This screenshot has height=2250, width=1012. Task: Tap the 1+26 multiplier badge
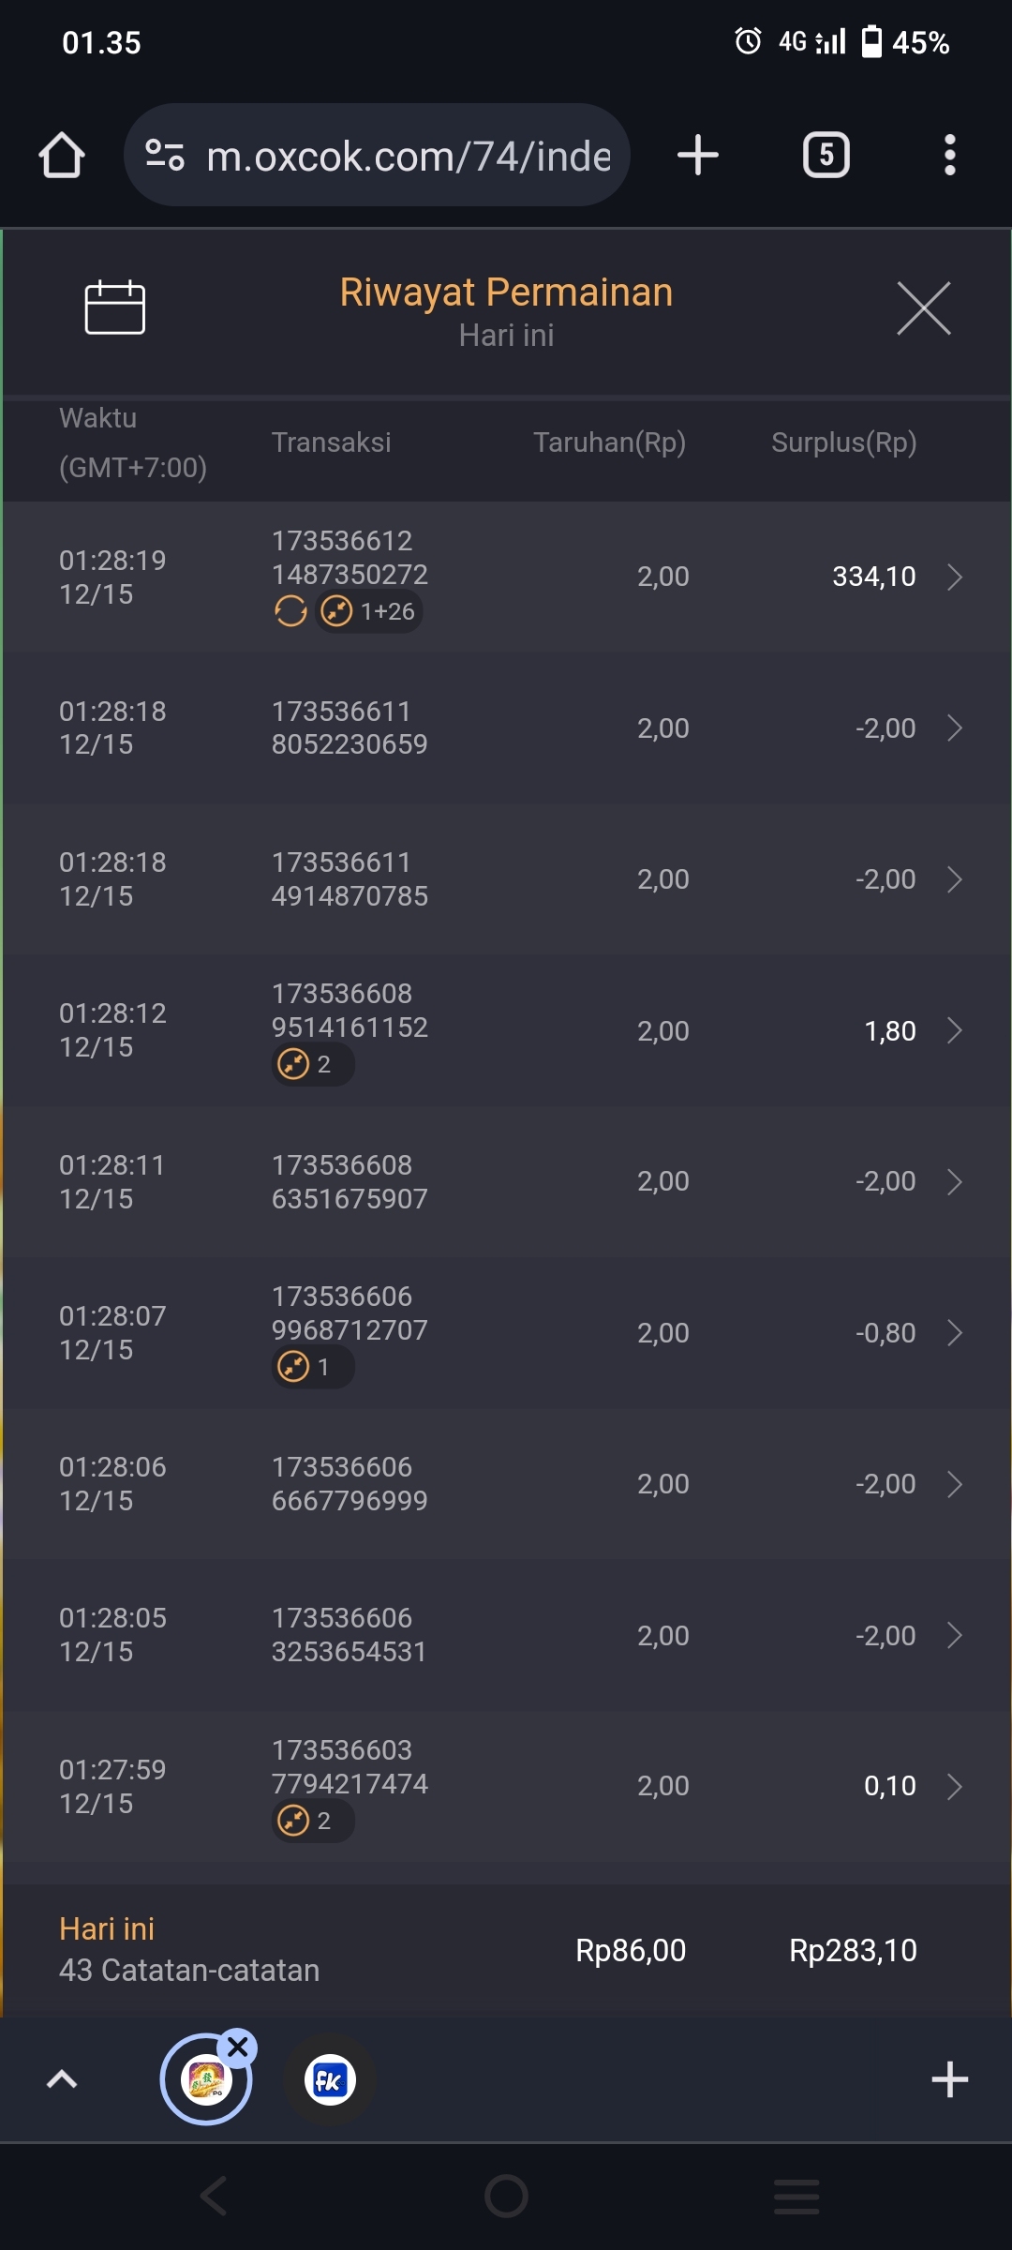(369, 611)
